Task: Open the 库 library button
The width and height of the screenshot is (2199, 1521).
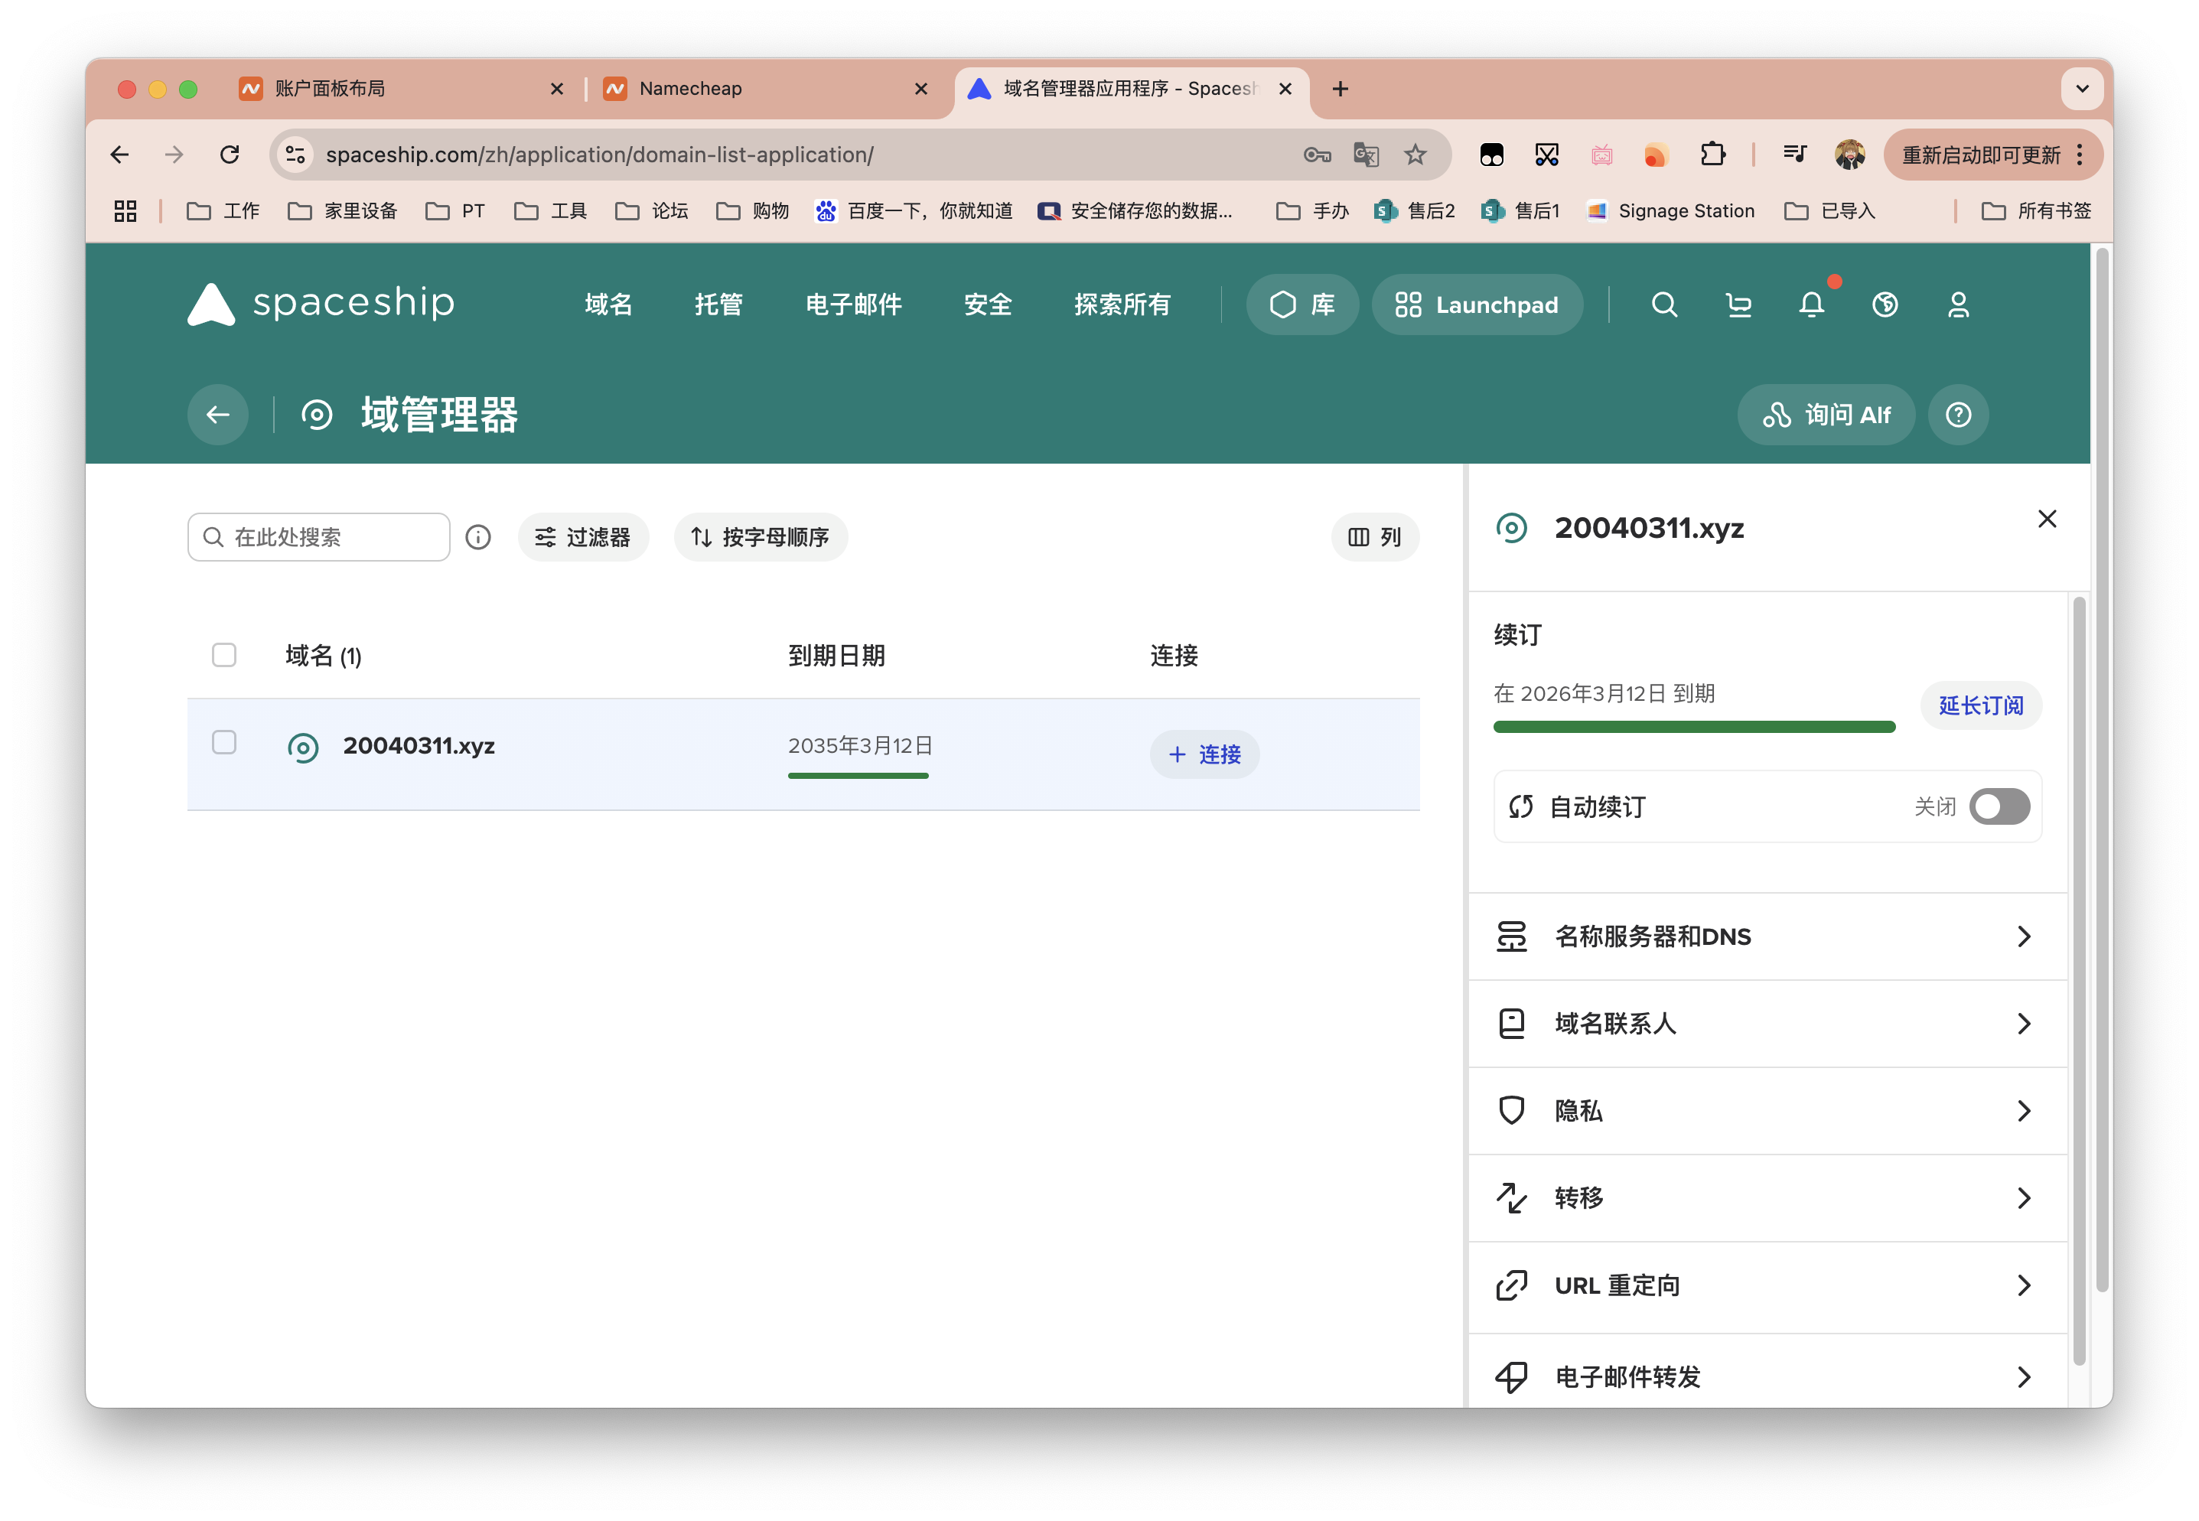Action: click(x=1301, y=305)
